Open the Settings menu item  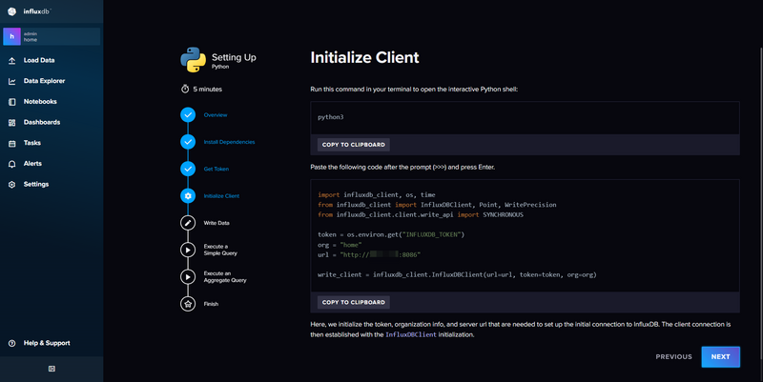[36, 184]
